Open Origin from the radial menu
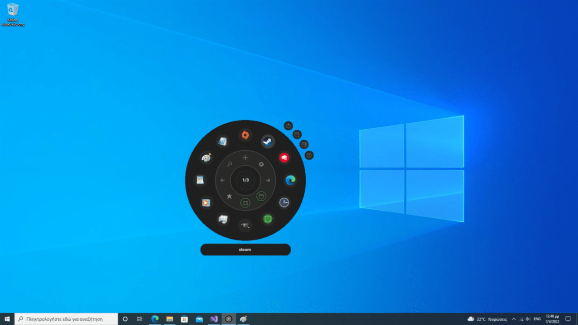This screenshot has width=578, height=325. (x=245, y=135)
